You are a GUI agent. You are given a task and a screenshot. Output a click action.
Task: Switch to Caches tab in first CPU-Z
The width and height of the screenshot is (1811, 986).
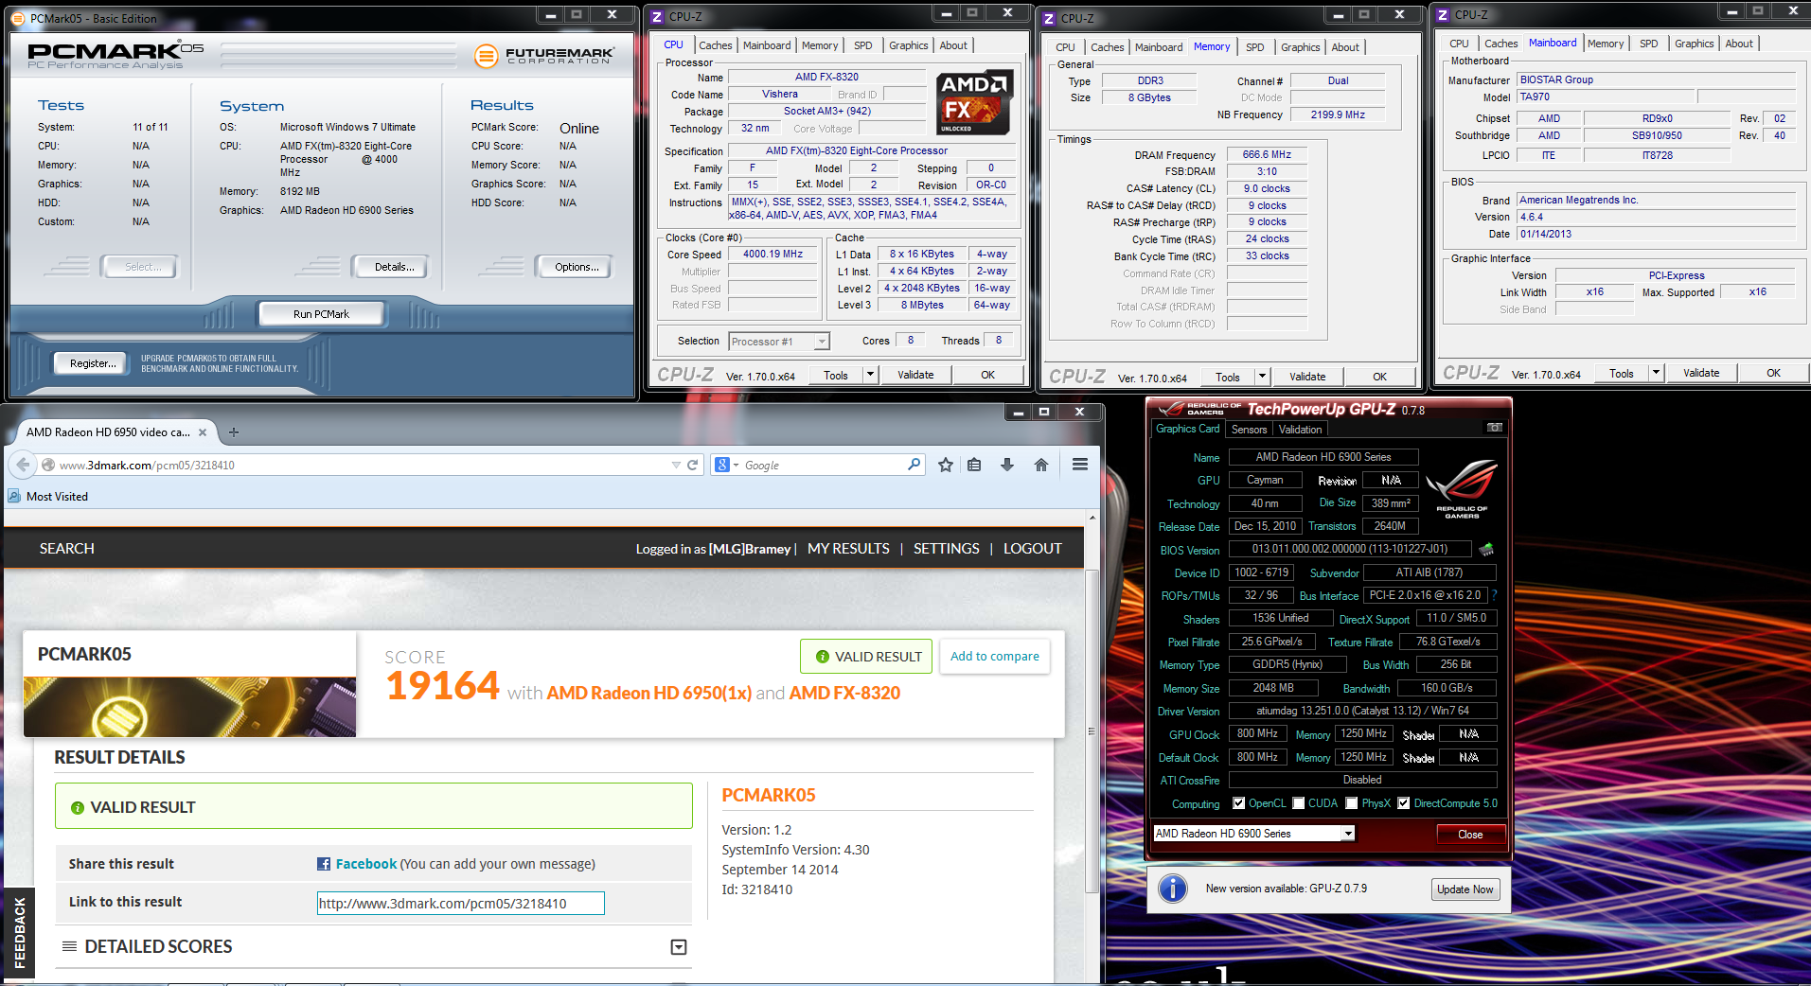click(716, 45)
